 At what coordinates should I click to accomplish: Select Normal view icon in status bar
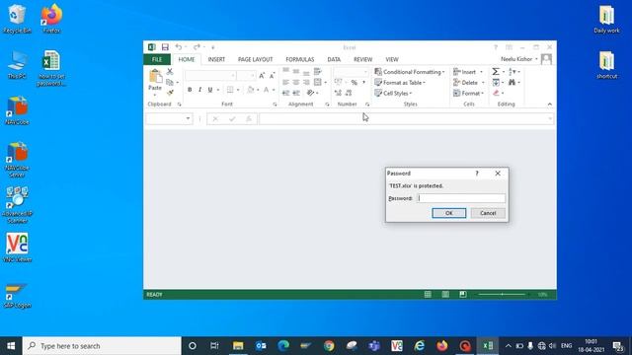428,294
